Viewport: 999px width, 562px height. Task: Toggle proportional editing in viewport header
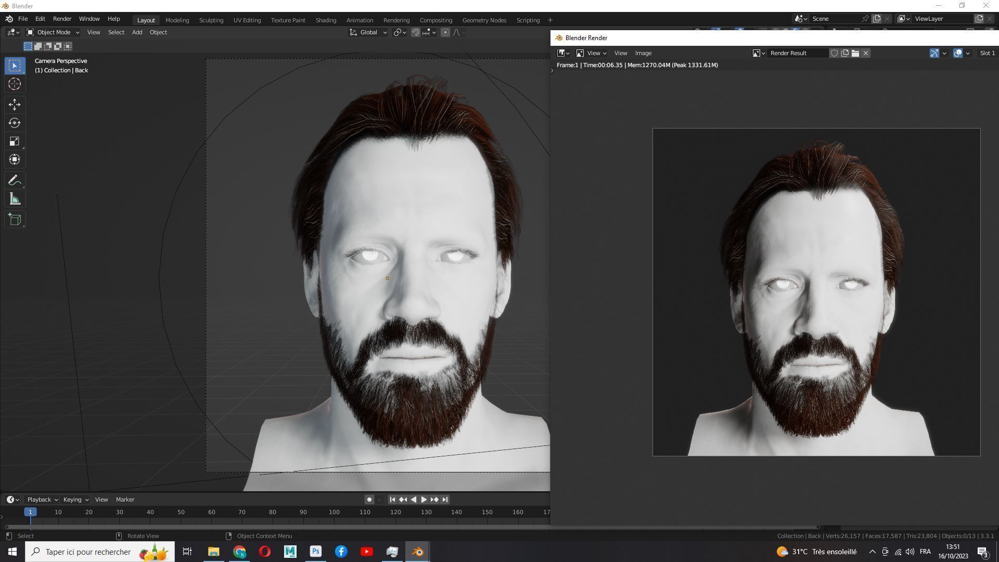click(x=445, y=32)
